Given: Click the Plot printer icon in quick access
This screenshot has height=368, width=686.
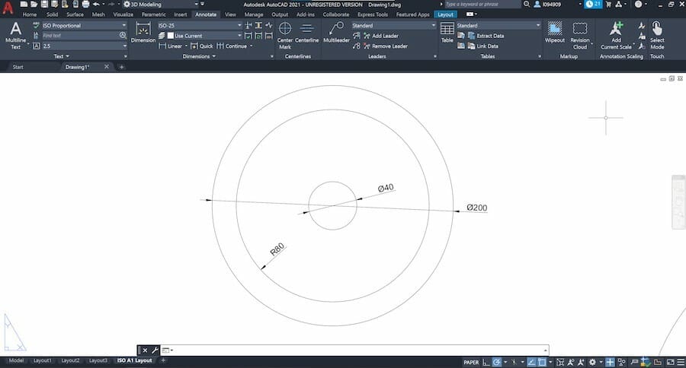Looking at the screenshot, I should (85, 4).
